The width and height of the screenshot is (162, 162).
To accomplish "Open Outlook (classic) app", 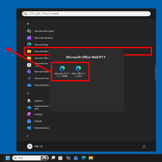I will coord(38,128).
